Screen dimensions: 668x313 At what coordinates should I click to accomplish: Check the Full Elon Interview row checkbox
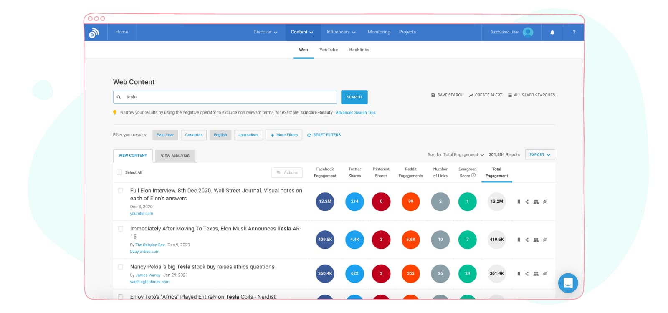click(120, 191)
